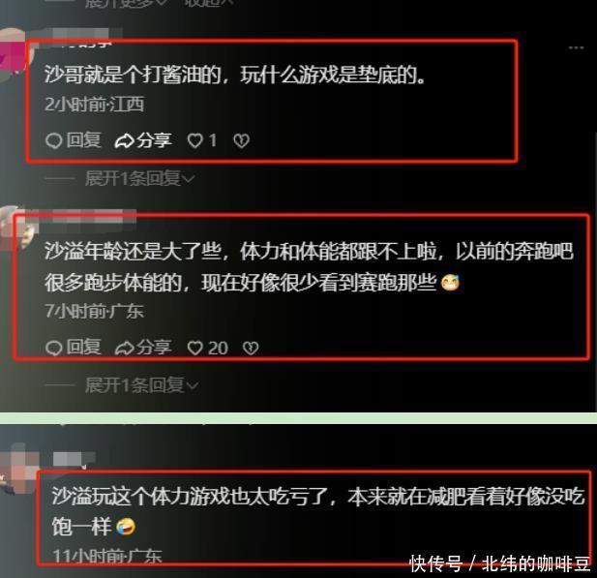Click share arrow on the comment with 20 likes
Image resolution: width=597 pixels, height=578 pixels.
pos(124,348)
